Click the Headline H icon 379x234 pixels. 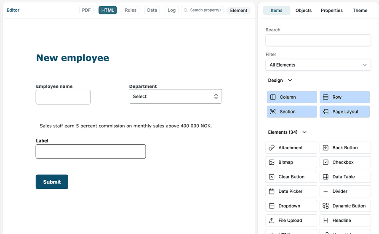point(326,220)
